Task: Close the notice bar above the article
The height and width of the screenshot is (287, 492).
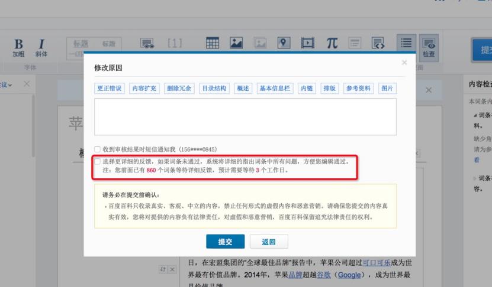Action: tap(429, 90)
